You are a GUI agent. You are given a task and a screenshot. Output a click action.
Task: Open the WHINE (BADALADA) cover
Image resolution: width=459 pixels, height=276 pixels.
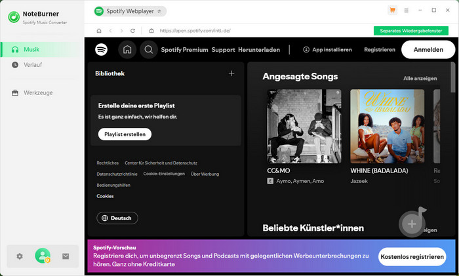[x=387, y=126]
